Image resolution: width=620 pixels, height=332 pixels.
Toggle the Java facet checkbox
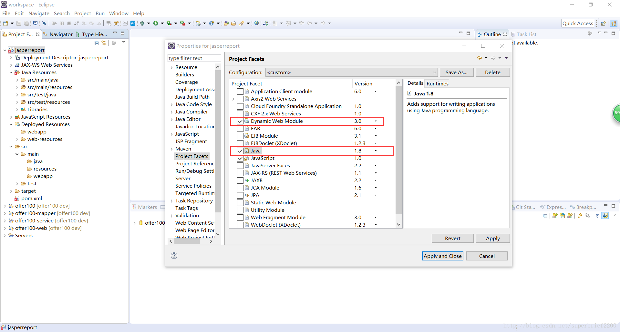[240, 151]
